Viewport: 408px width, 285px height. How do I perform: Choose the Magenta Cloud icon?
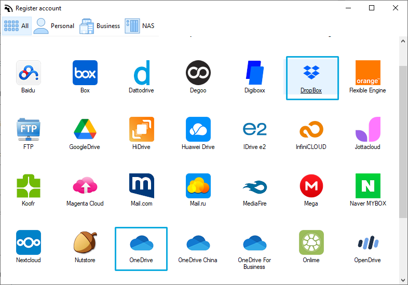(x=85, y=185)
